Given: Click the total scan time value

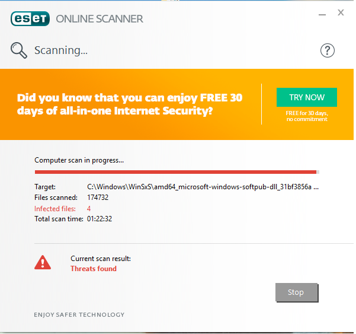Looking at the screenshot, I should (x=100, y=219).
